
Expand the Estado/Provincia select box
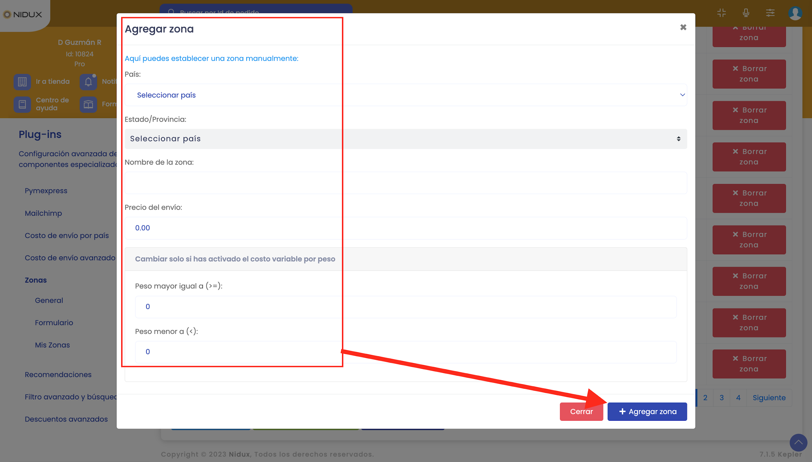(406, 139)
